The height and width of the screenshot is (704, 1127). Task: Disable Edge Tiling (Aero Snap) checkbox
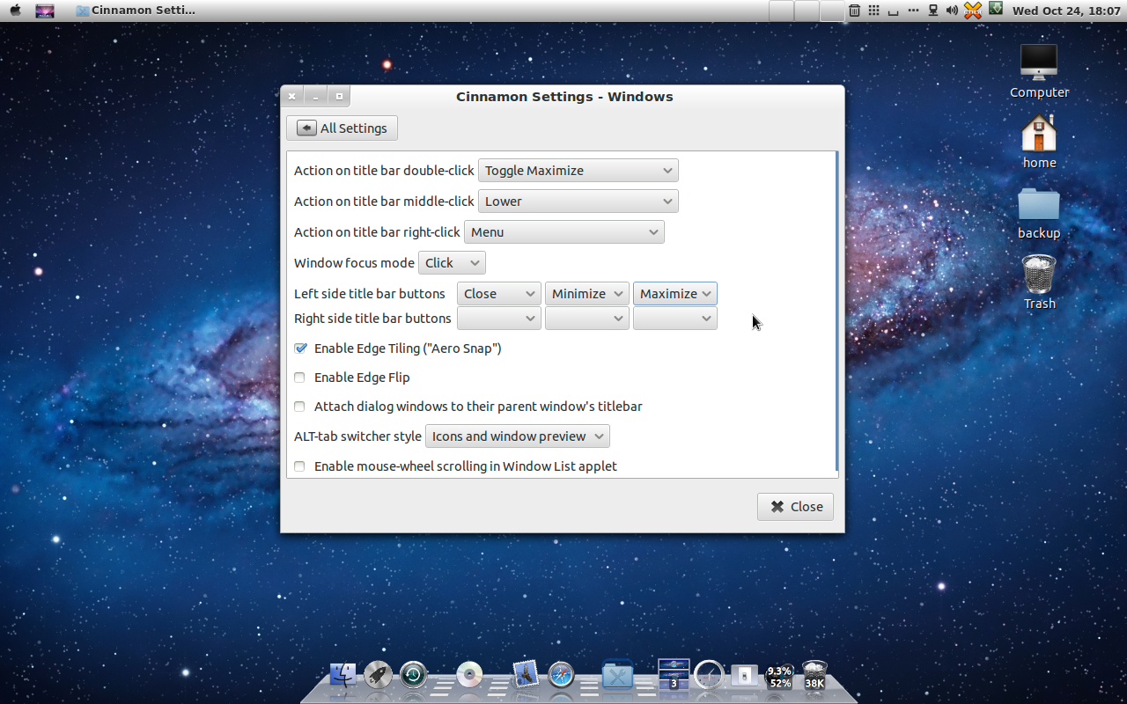(x=300, y=348)
